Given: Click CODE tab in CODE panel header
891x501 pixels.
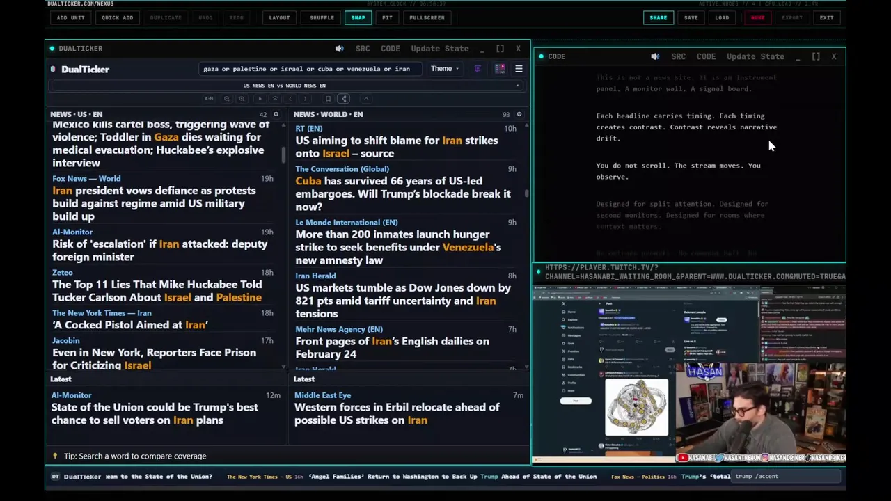Looking at the screenshot, I should click(x=706, y=56).
